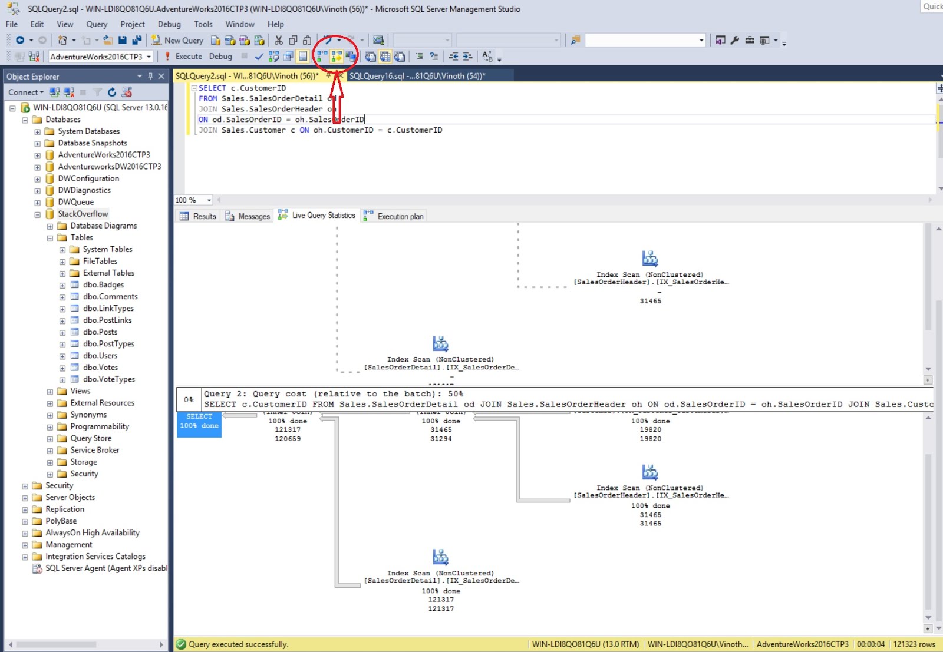Viewport: 943px width, 652px height.
Task: Click Comment out selected lines icon
Action: point(419,57)
